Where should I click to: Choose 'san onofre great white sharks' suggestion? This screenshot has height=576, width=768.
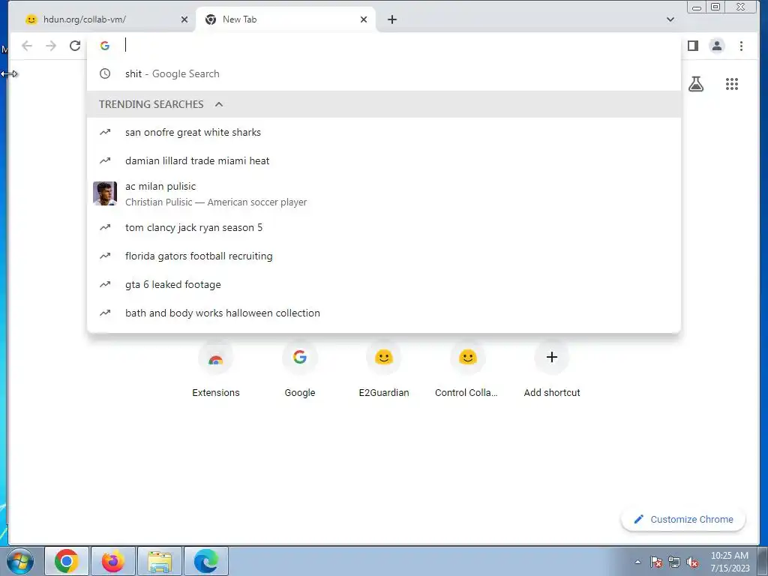coord(384,132)
